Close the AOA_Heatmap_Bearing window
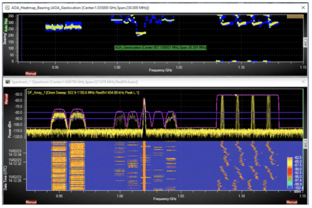 (303, 7)
